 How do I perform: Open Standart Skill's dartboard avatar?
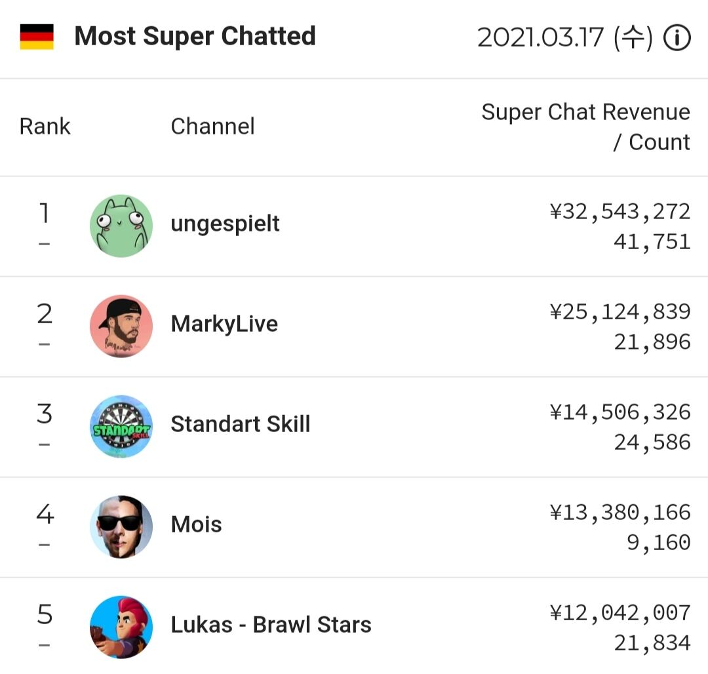click(121, 426)
